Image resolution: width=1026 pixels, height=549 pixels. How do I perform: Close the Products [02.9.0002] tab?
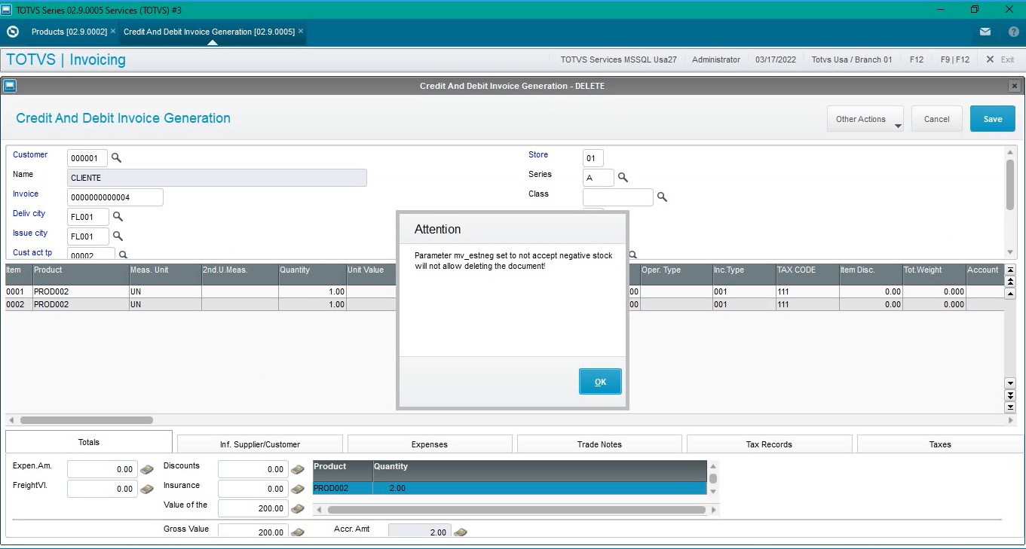click(113, 31)
